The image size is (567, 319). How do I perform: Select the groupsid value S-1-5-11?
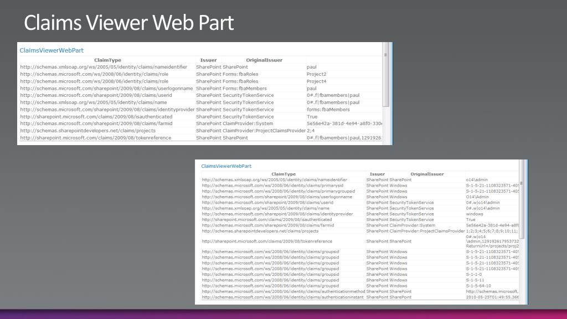coord(475,280)
